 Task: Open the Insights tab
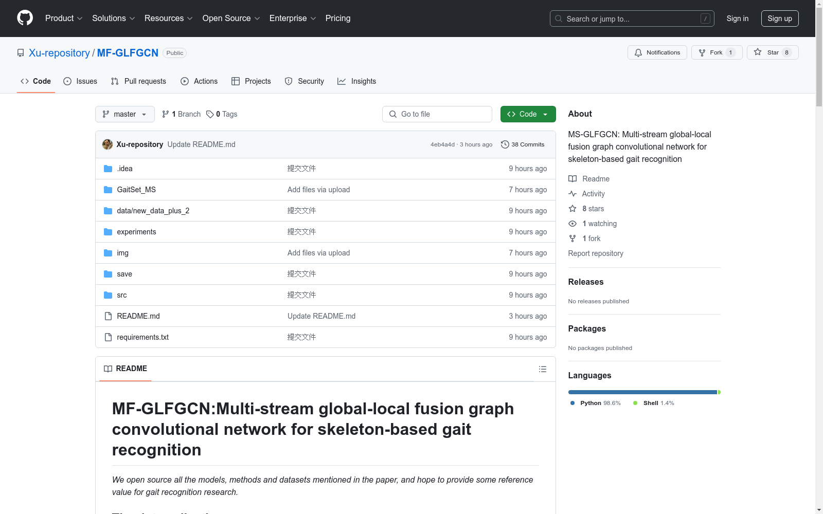tap(356, 81)
